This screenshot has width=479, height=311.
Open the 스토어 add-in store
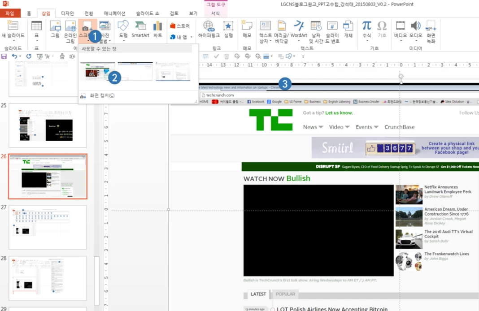(x=180, y=26)
